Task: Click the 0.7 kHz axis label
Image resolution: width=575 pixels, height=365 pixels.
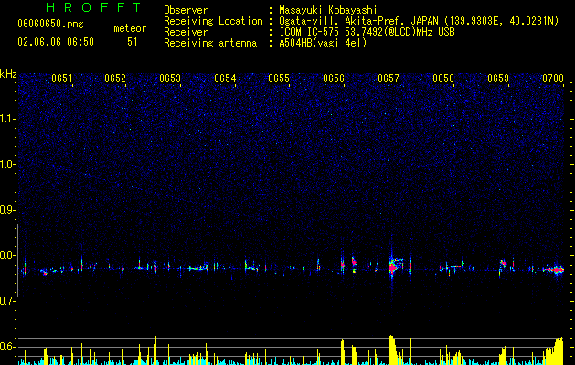Action: click(x=8, y=301)
